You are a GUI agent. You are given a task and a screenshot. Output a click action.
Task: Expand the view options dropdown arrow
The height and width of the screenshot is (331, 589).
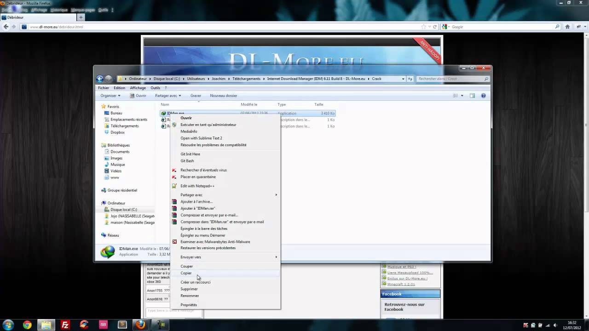coord(462,96)
